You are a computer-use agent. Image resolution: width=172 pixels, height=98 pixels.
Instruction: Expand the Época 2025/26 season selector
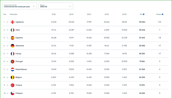(56, 6)
